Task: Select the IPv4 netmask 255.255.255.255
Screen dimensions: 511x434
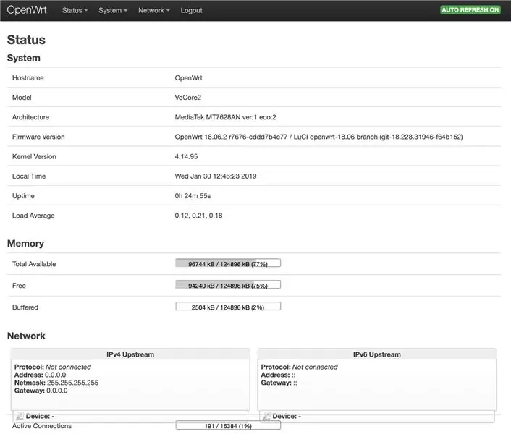Action: click(72, 383)
